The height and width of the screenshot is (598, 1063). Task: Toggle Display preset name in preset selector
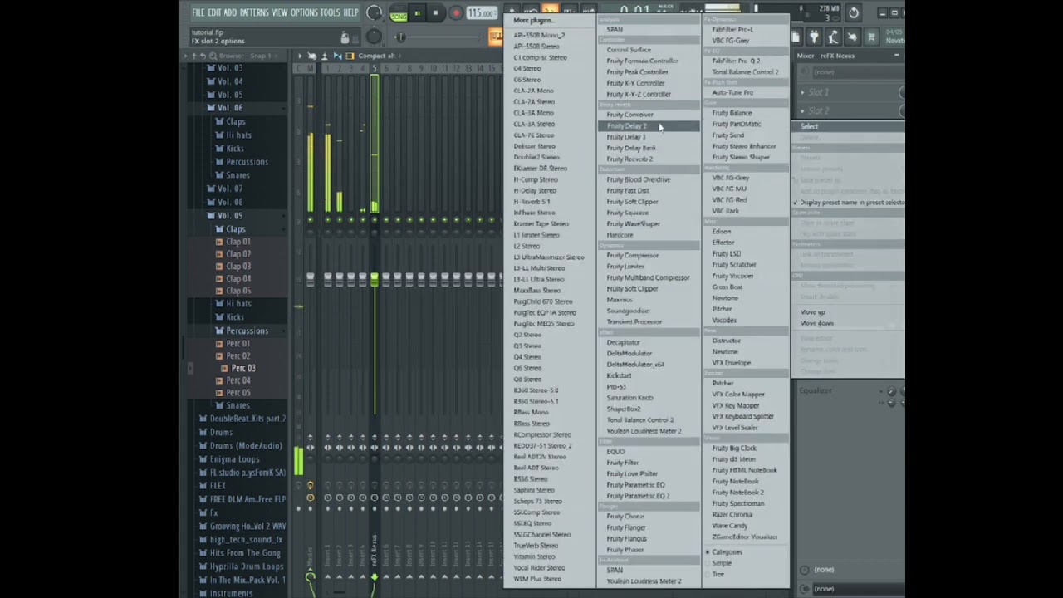(x=849, y=203)
